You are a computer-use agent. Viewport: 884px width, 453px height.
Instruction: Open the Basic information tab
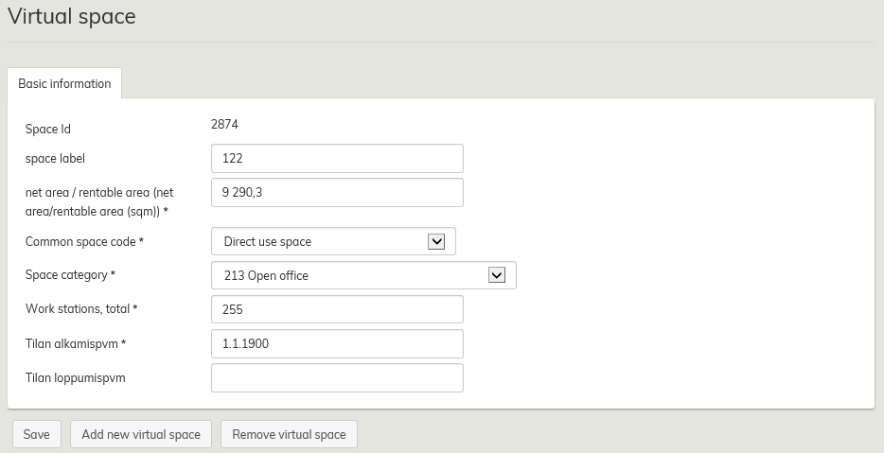click(x=64, y=83)
